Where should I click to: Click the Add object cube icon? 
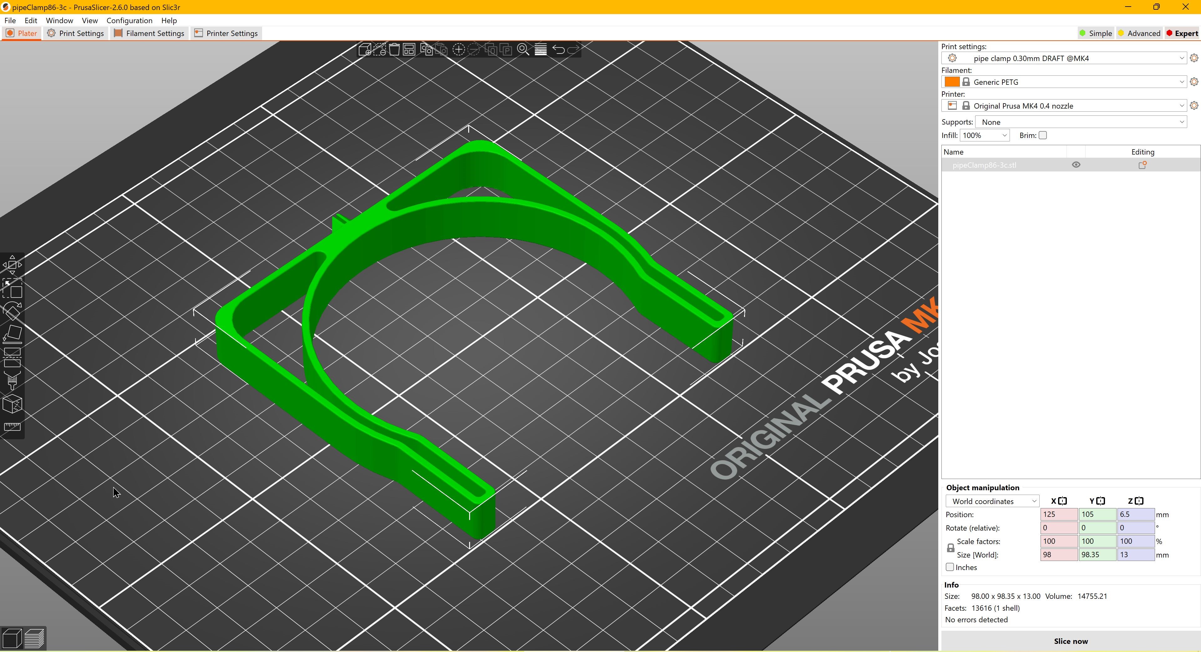pos(365,49)
